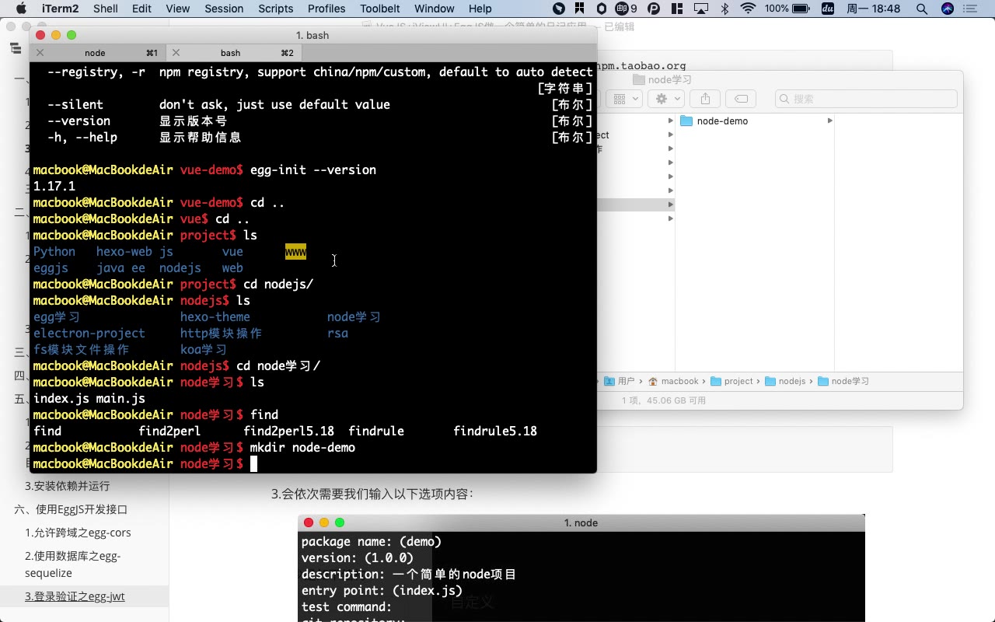This screenshot has height=622, width=995.
Task: Click the Finder tags button
Action: tap(742, 99)
